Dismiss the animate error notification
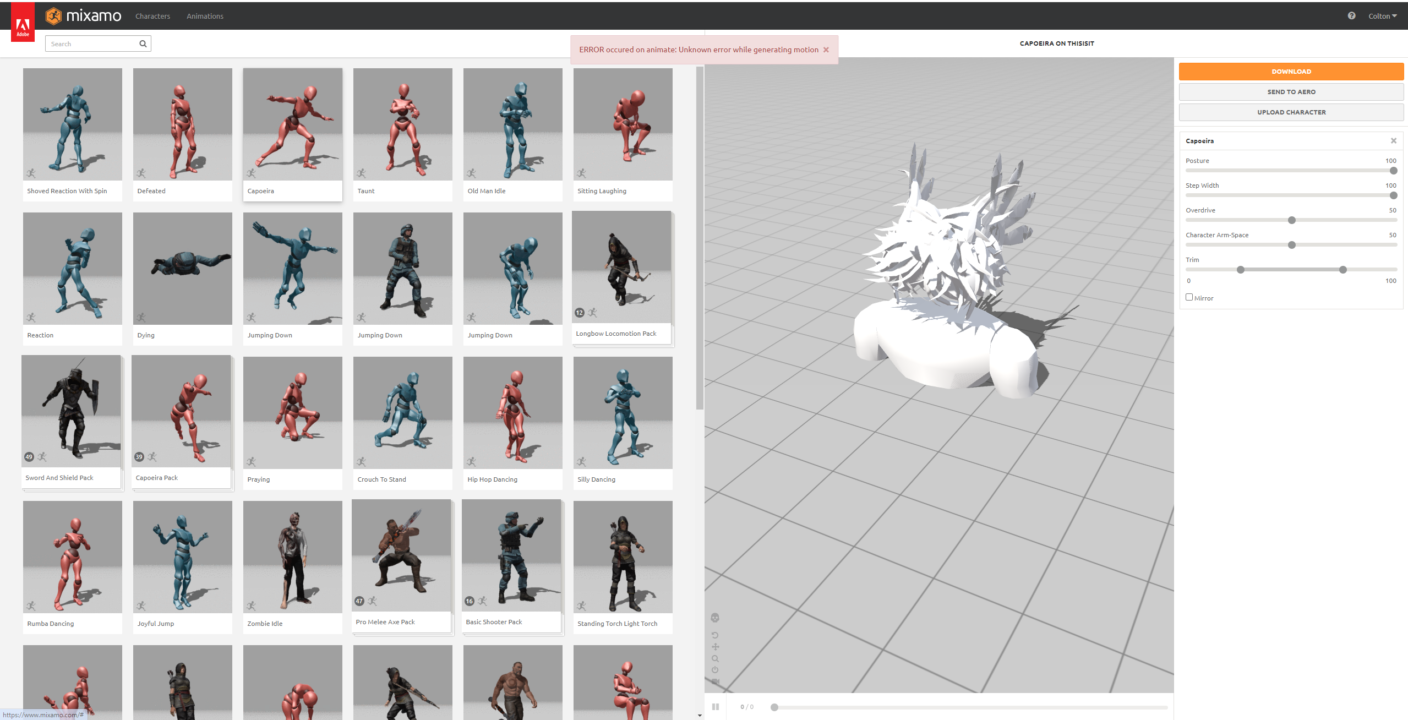This screenshot has width=1408, height=720. click(826, 50)
